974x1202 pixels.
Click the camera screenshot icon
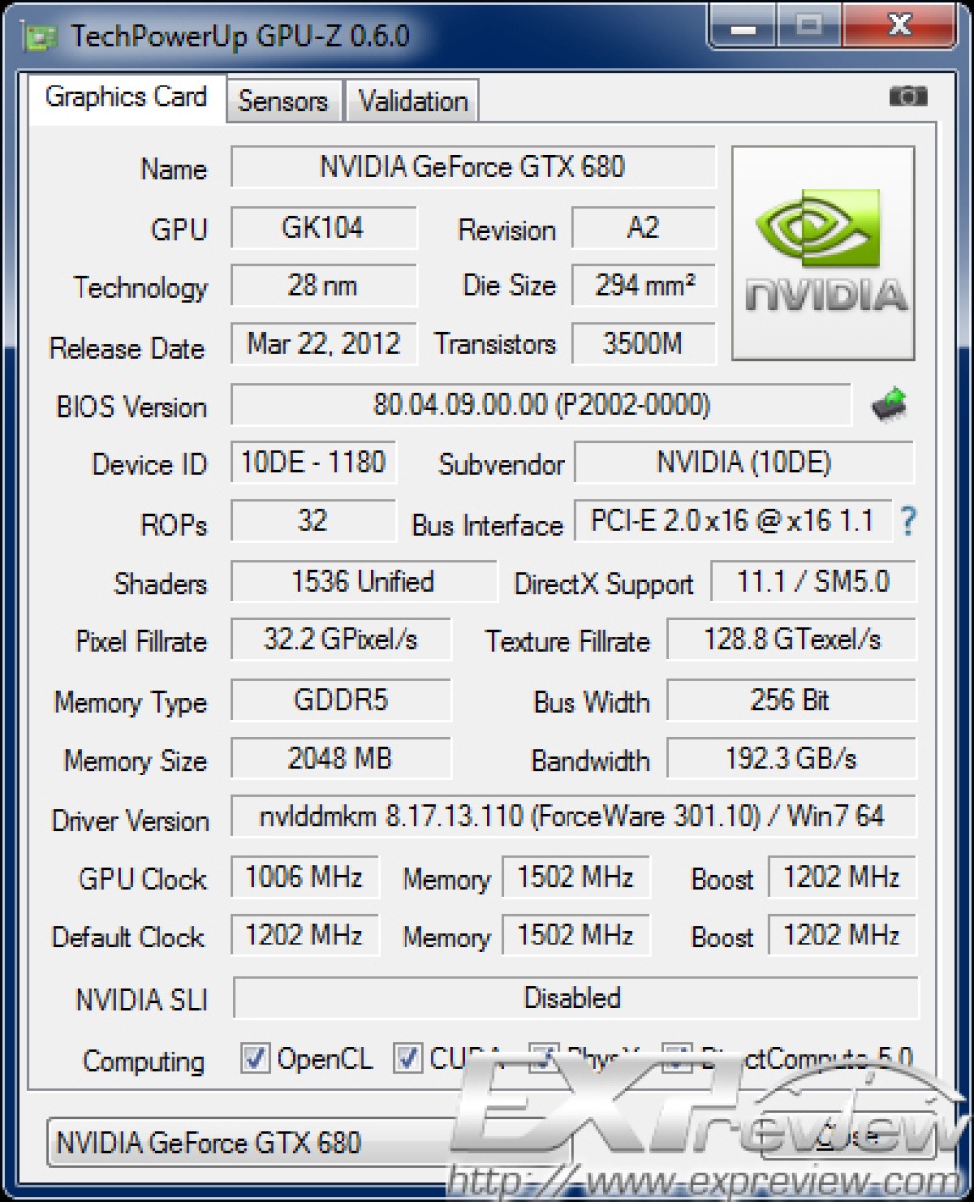(x=906, y=96)
